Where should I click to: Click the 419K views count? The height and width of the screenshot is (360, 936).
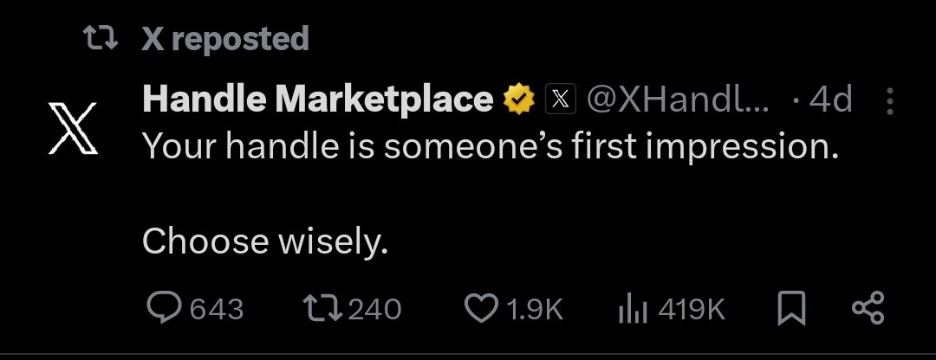pyautogui.click(x=692, y=309)
